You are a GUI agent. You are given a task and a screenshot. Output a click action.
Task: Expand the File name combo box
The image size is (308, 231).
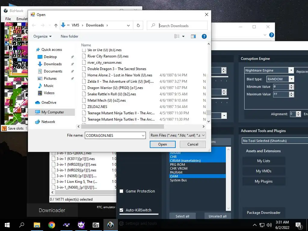[x=143, y=136]
